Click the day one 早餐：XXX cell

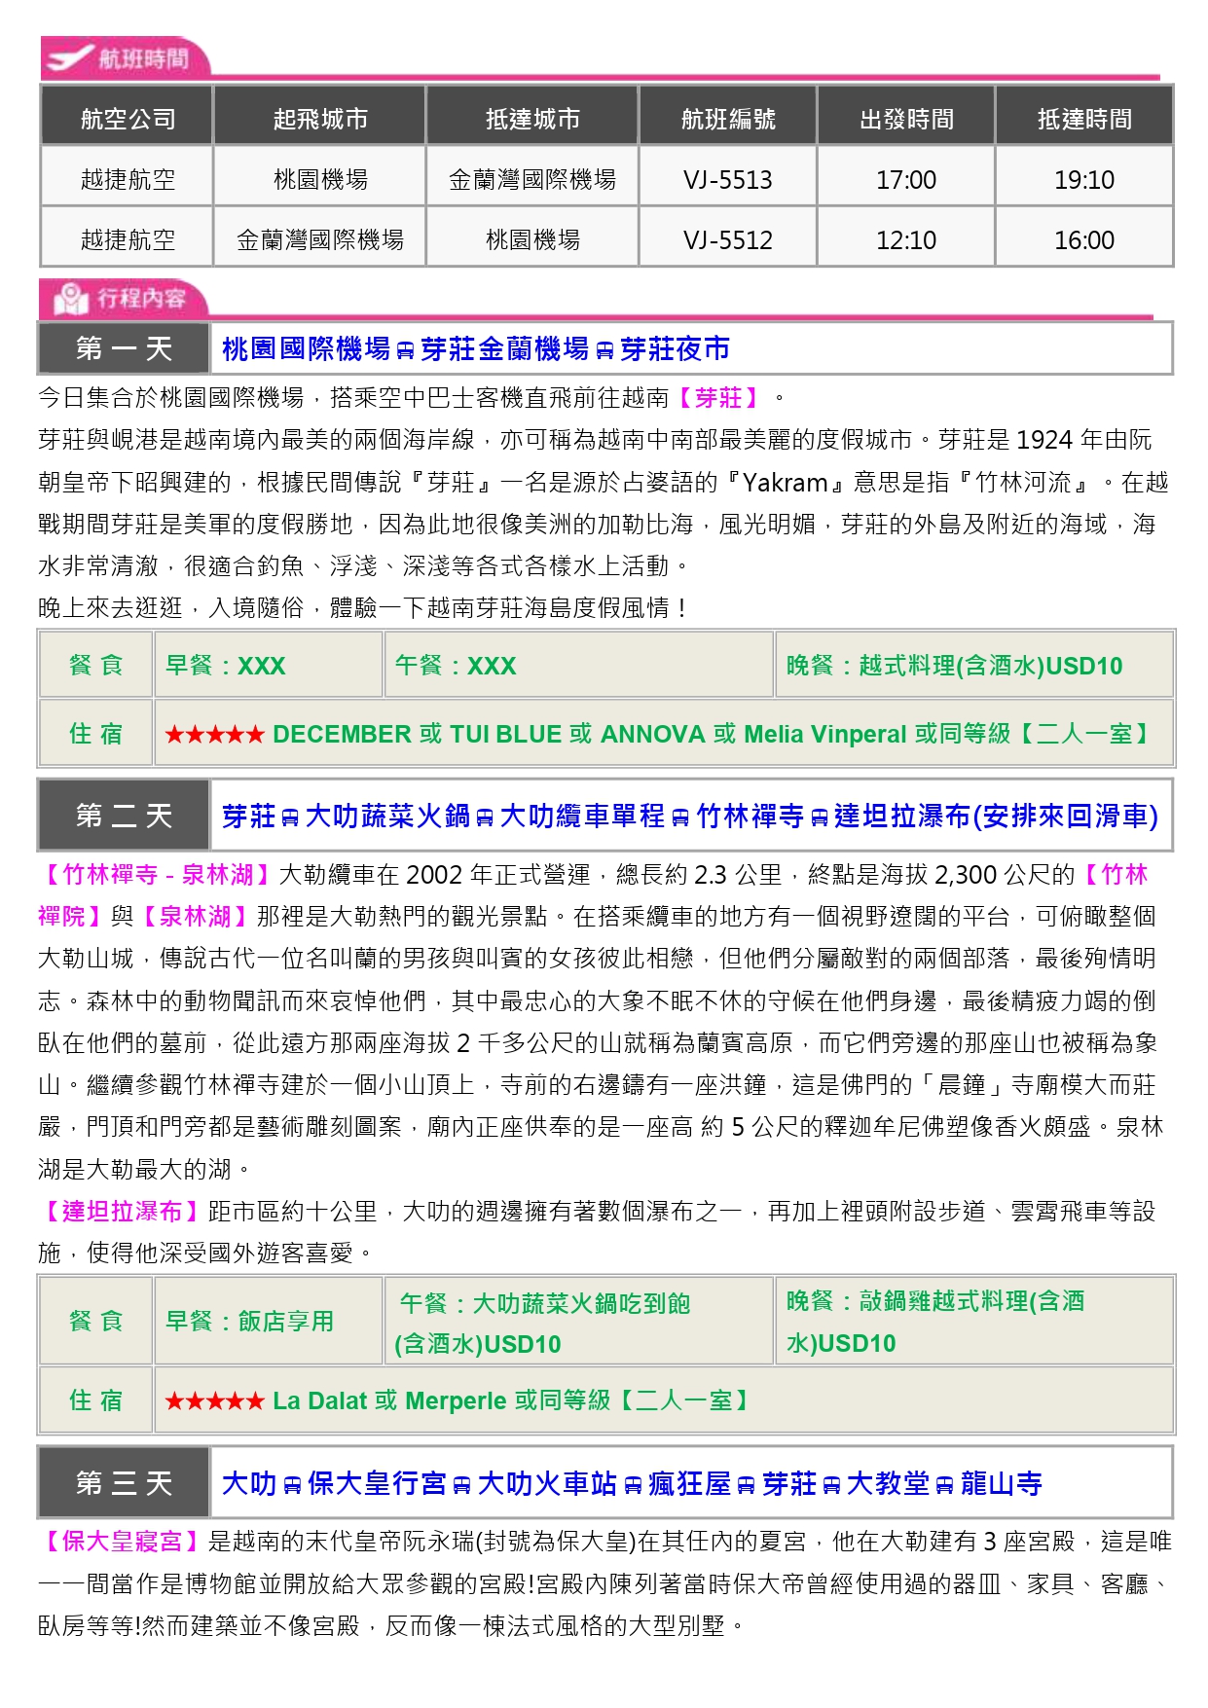(268, 665)
